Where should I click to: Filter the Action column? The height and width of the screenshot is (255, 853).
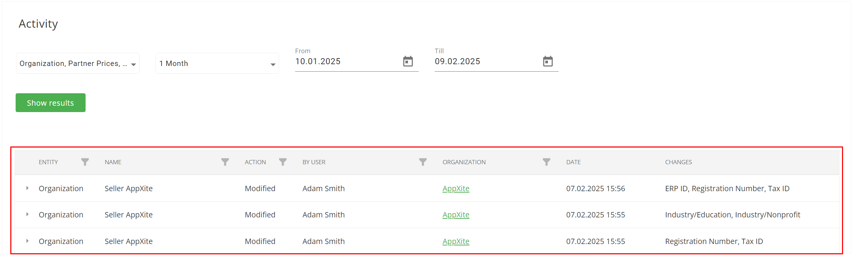pyautogui.click(x=283, y=162)
